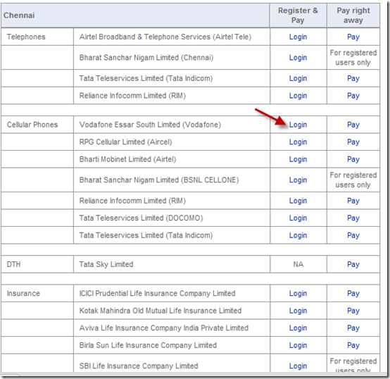Open Login for Bharat Sanchar Nigam Limited (Chennai)

pyautogui.click(x=298, y=58)
